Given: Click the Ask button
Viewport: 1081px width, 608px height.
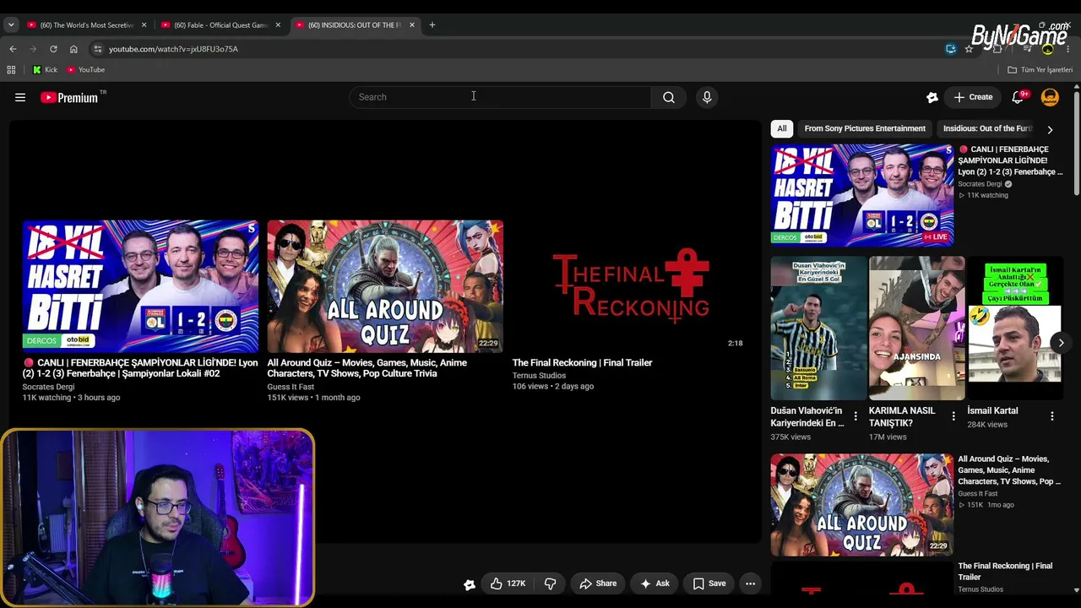Looking at the screenshot, I should [655, 584].
